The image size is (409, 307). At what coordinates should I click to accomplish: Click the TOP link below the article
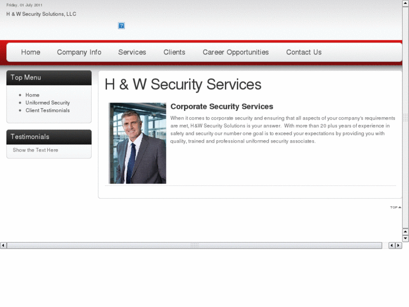click(395, 207)
